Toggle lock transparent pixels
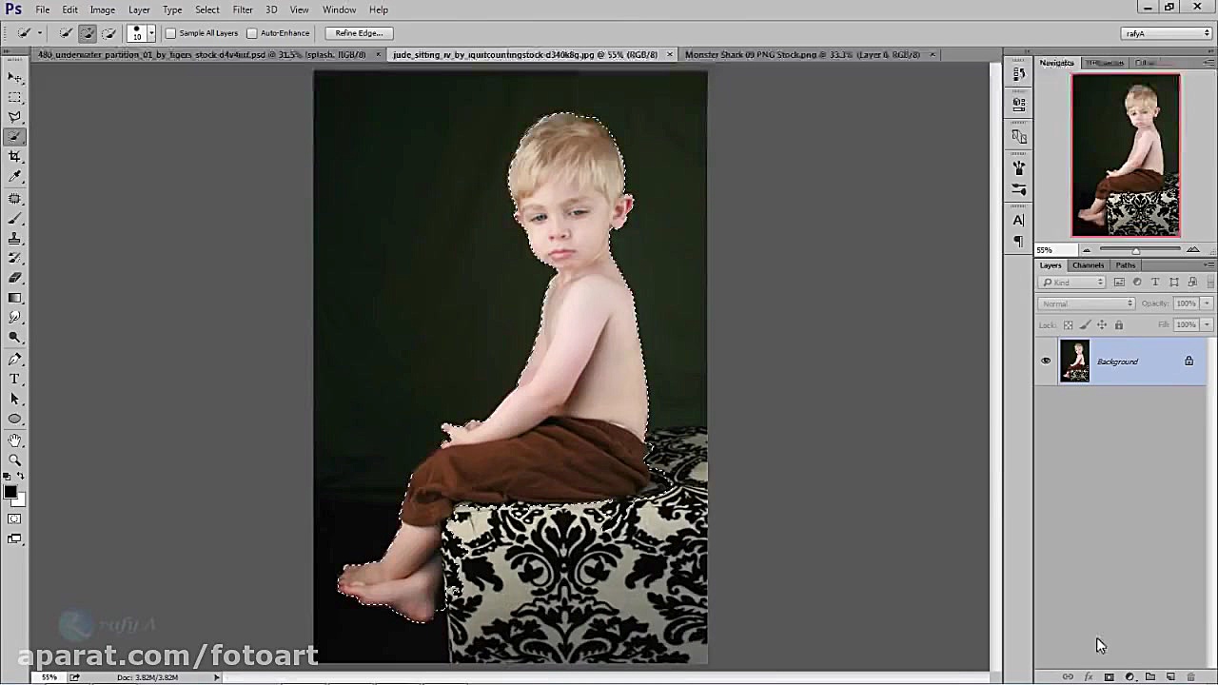 1068,325
